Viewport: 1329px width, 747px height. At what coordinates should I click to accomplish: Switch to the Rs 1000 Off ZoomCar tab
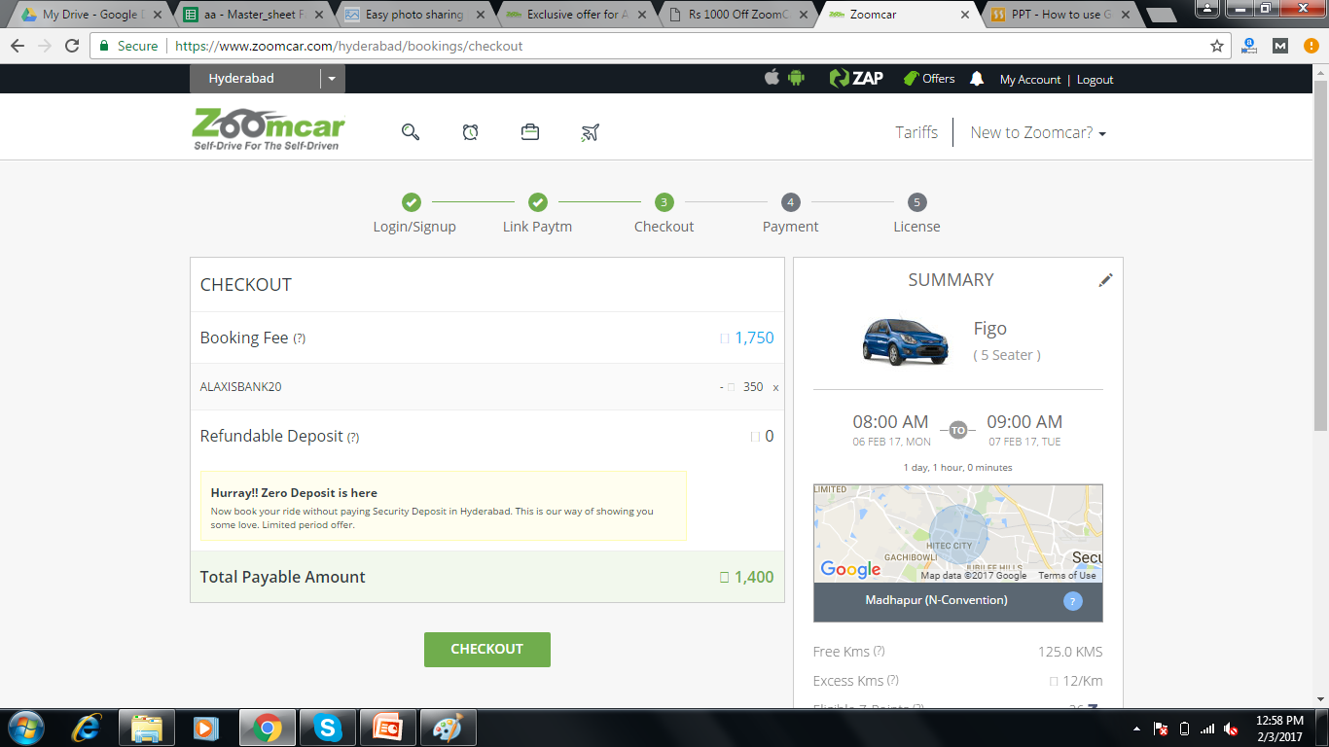[x=736, y=15]
